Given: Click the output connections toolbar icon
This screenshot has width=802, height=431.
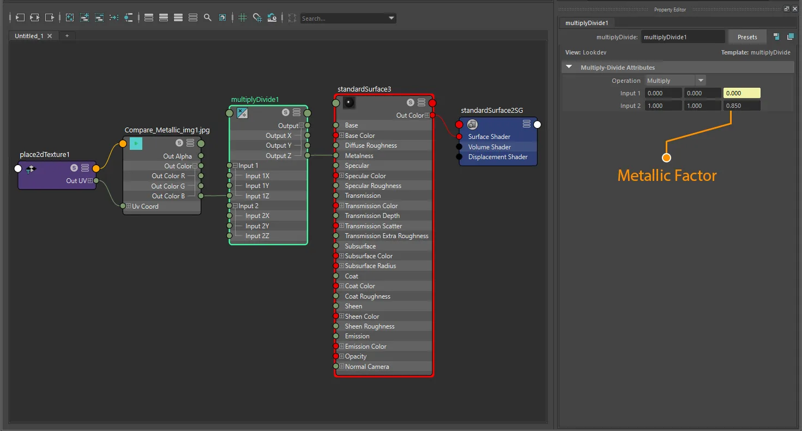Looking at the screenshot, I should 50,17.
